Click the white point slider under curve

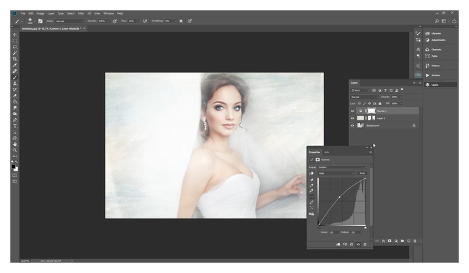(366, 227)
